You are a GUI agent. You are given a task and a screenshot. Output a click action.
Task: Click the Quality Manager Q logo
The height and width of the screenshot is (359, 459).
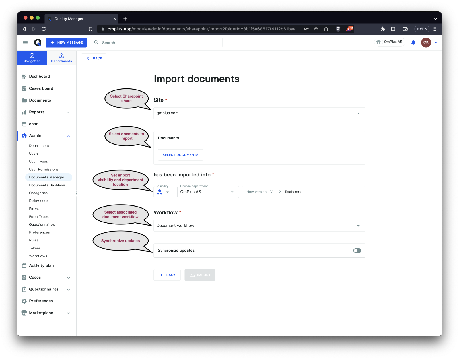[38, 42]
